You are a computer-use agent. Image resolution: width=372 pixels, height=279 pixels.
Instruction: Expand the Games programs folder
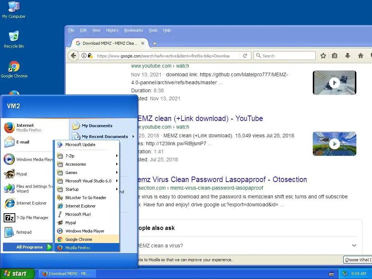point(87,173)
